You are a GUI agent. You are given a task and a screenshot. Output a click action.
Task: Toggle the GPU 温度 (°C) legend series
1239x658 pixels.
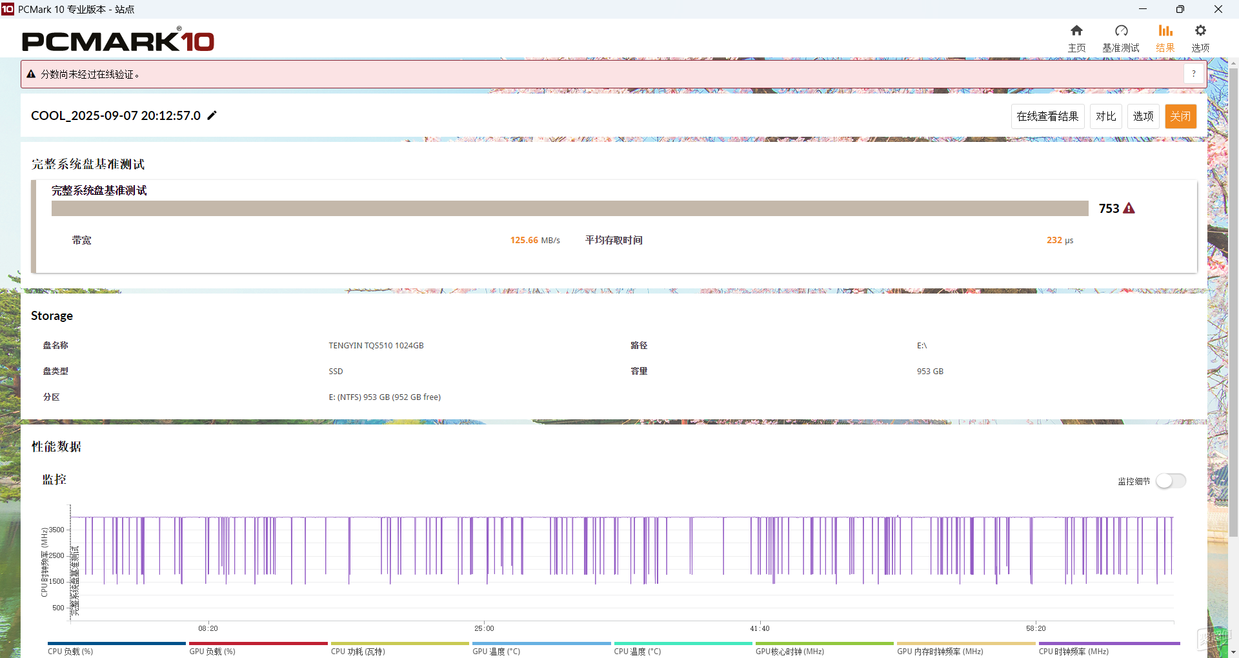click(496, 651)
